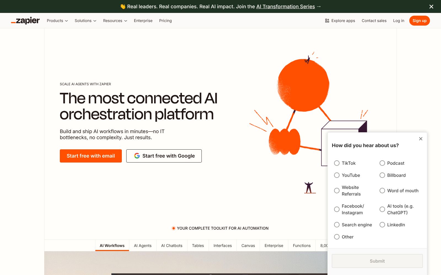Choose Podcast in the survey
This screenshot has width=441, height=275.
coord(382,163)
